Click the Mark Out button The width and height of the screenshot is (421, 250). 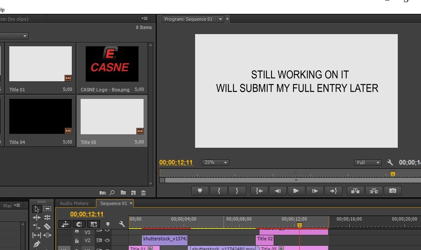click(x=237, y=191)
